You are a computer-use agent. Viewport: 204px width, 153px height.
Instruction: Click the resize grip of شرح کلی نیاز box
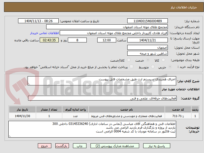coord(29,84)
